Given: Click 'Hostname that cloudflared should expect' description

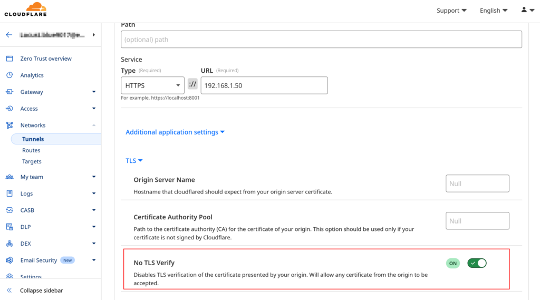Looking at the screenshot, I should pyautogui.click(x=233, y=192).
